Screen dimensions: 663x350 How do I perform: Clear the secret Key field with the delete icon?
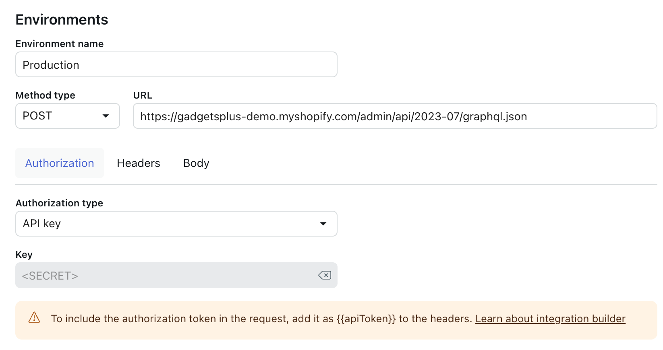tap(325, 275)
